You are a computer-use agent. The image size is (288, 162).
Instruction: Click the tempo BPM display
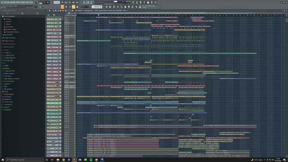point(56,2)
